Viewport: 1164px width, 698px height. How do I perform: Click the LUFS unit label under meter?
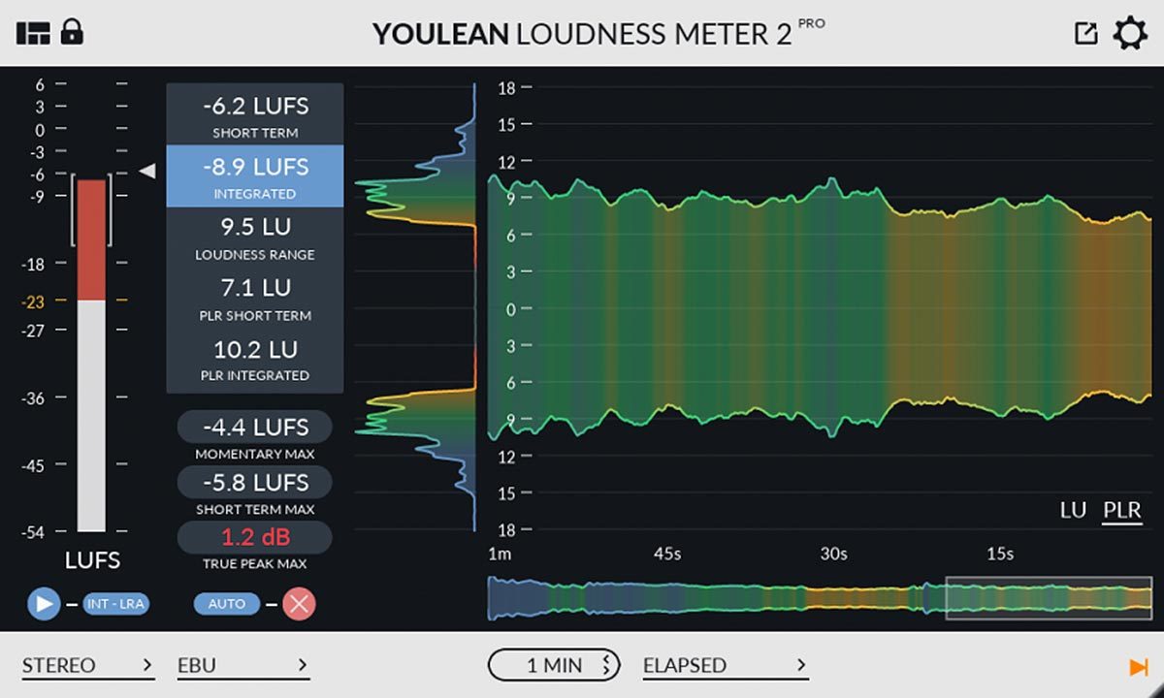click(x=92, y=560)
